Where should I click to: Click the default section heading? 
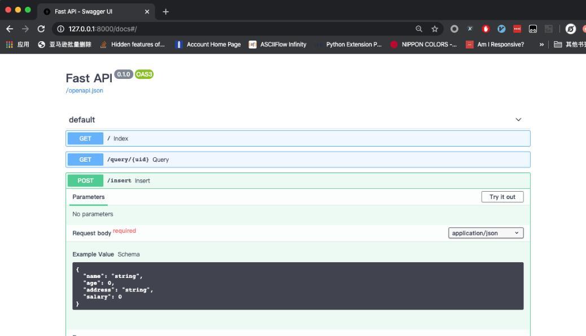point(82,120)
